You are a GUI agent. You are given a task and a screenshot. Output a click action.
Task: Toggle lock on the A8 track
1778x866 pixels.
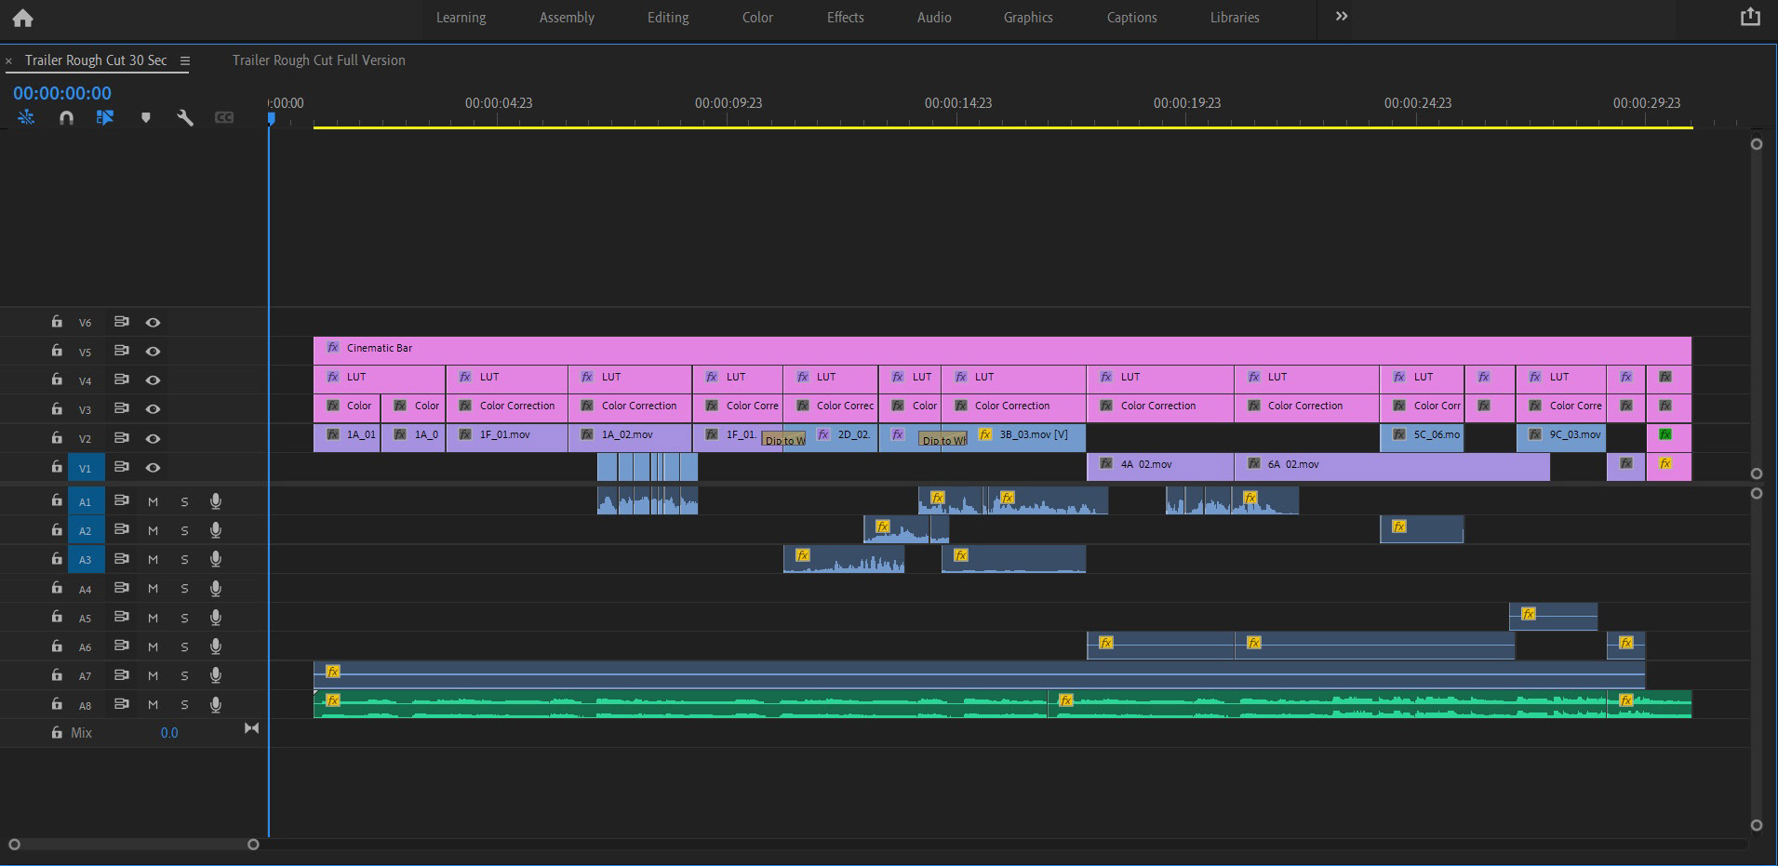[x=57, y=704]
